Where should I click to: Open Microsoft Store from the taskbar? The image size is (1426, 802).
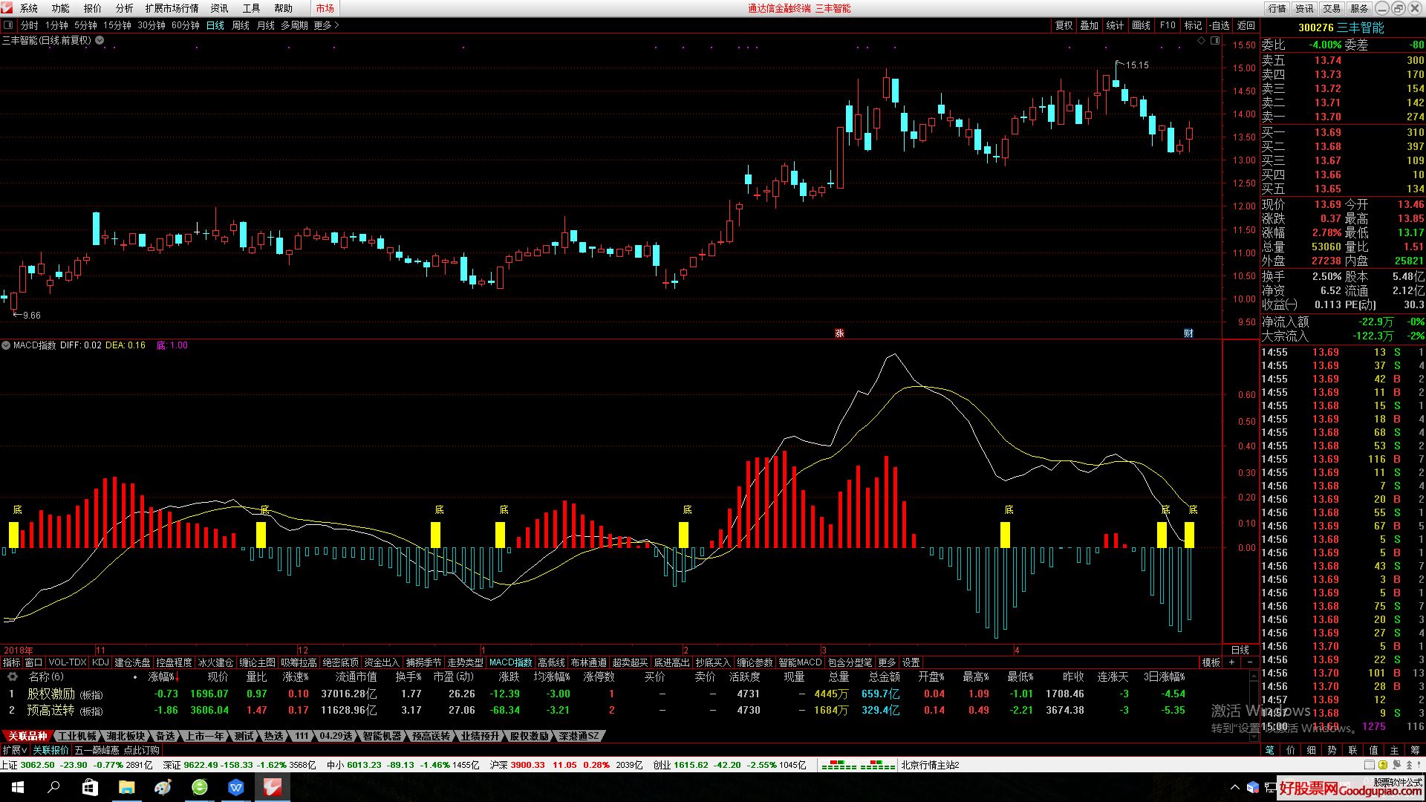90,787
